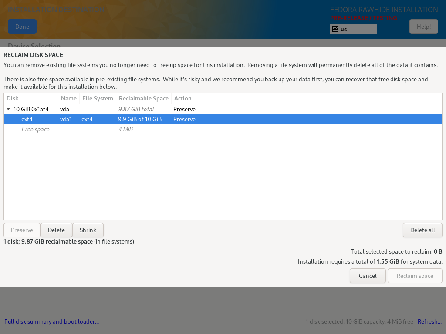
Task: Click the keyboard layout icon next to us
Action: [335, 29]
